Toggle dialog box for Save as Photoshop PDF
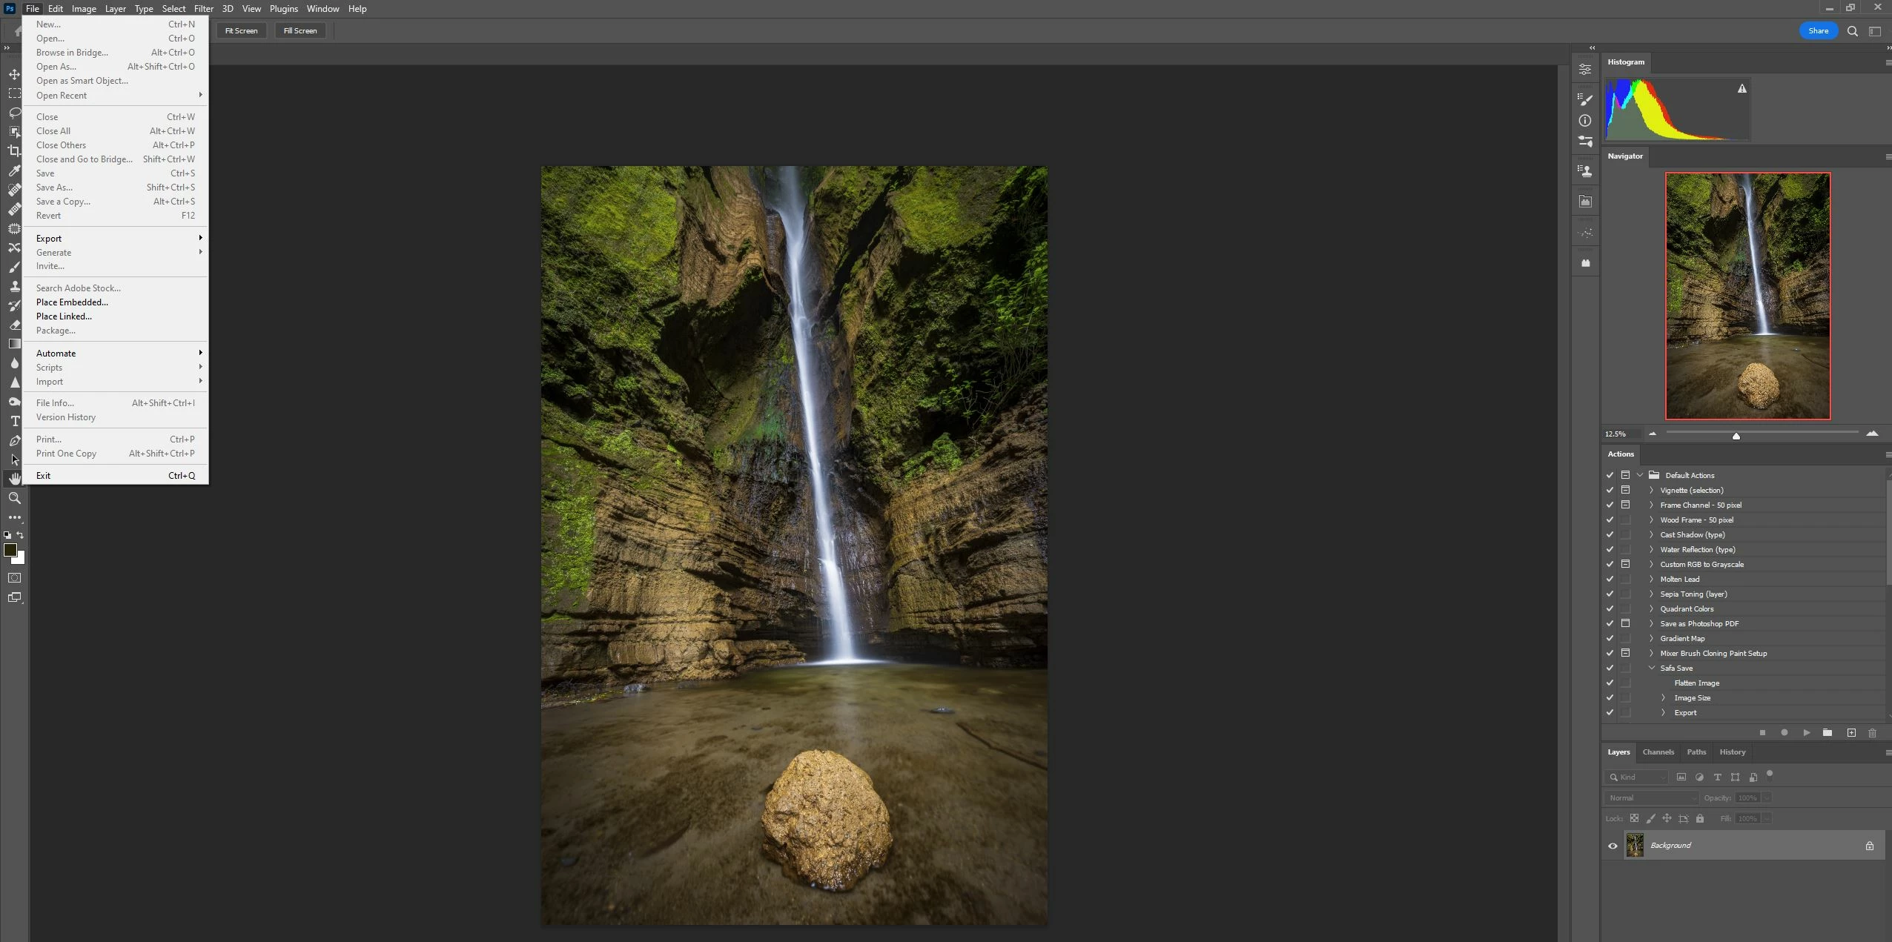 pos(1625,623)
